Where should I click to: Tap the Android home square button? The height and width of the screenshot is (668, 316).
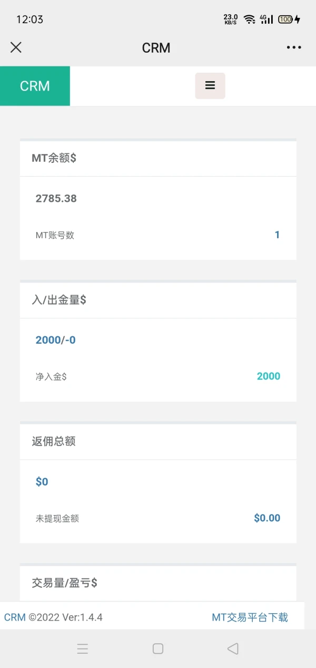(158, 648)
